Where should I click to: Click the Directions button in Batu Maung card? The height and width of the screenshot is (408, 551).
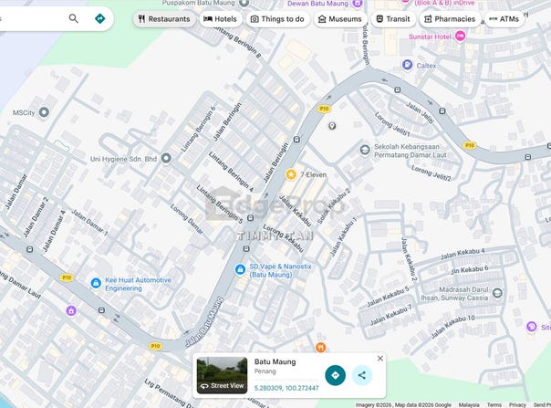coord(335,375)
